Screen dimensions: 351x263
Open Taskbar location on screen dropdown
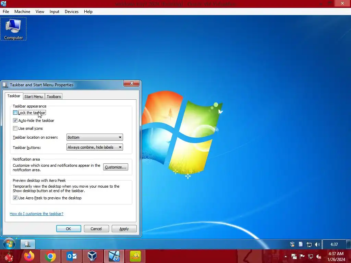pyautogui.click(x=95, y=137)
